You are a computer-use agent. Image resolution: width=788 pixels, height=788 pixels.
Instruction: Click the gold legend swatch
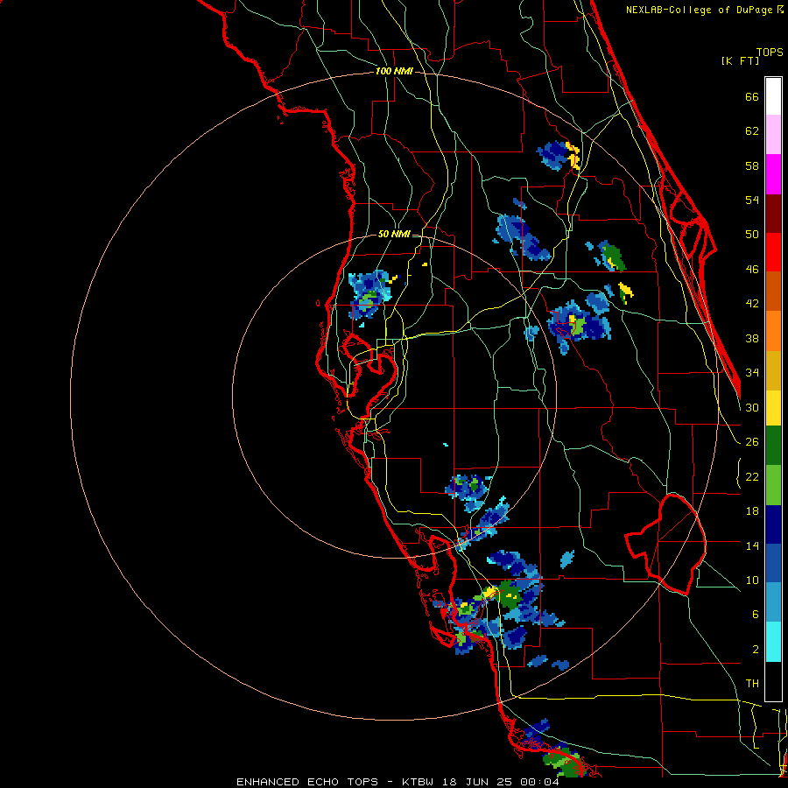(773, 370)
